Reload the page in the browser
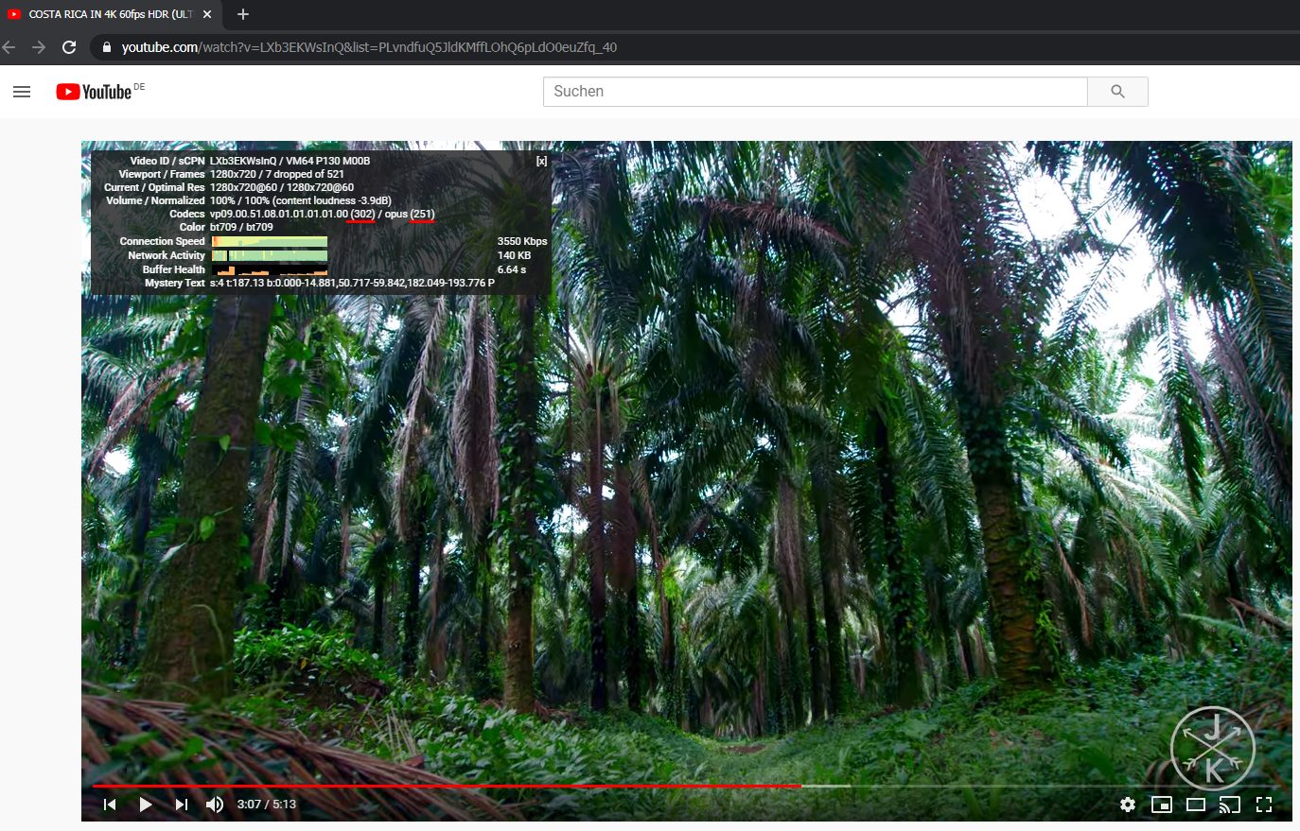1300x831 pixels. (69, 47)
